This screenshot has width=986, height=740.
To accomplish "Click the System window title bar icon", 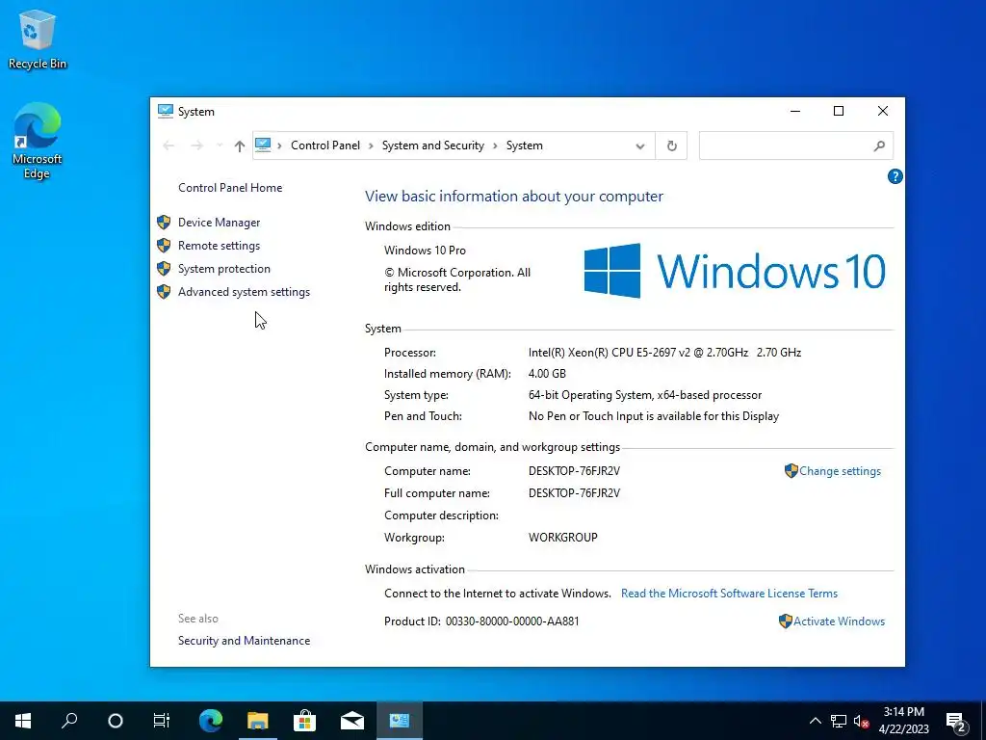I will click(165, 112).
